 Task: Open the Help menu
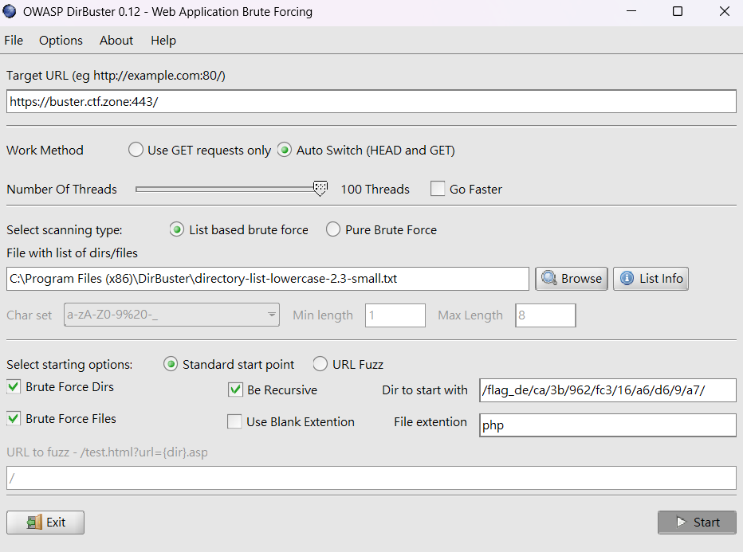pyautogui.click(x=163, y=41)
